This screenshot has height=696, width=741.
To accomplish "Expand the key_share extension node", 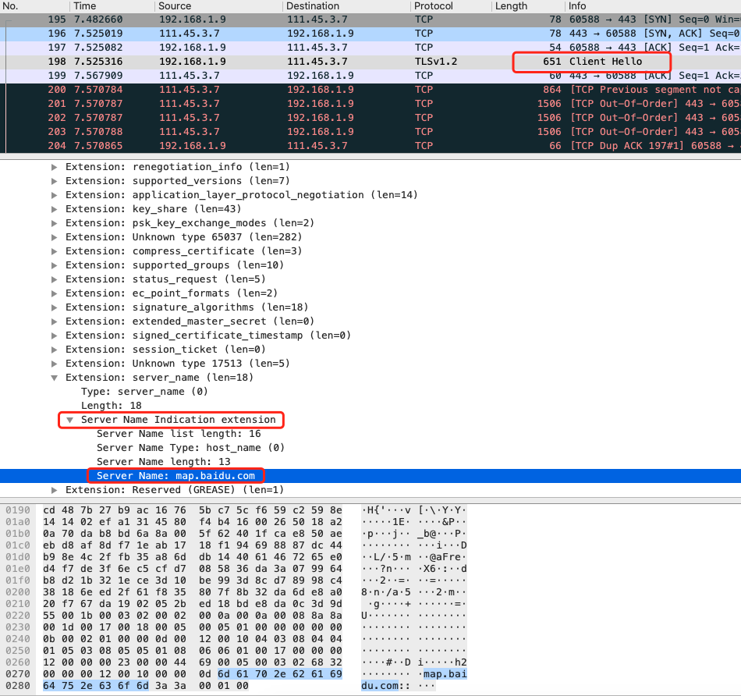I will 55,209.
